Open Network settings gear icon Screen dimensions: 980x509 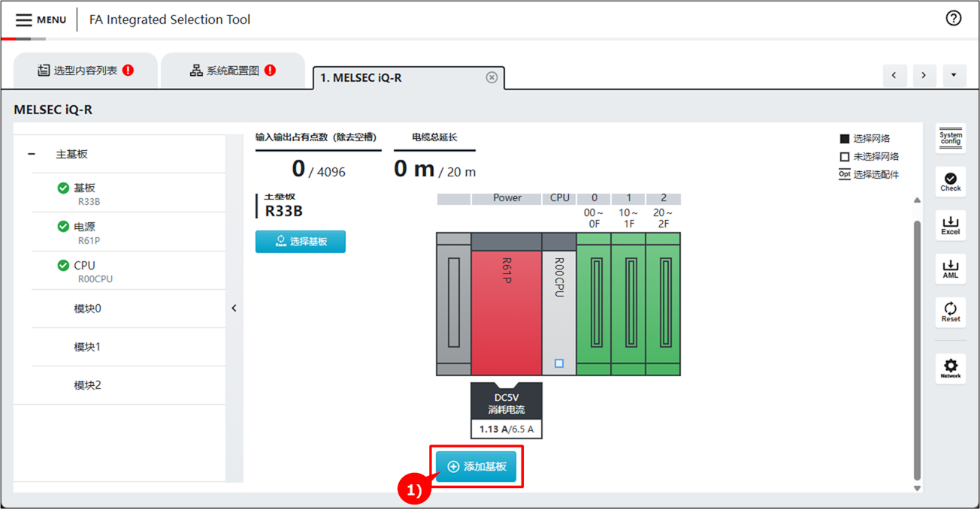[951, 368]
